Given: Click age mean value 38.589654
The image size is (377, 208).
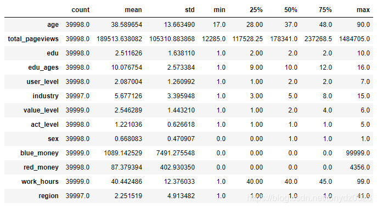Looking at the screenshot, I should [126, 25].
